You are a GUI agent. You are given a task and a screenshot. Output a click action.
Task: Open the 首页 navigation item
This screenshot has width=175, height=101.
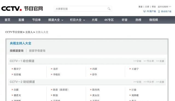pos(7,20)
